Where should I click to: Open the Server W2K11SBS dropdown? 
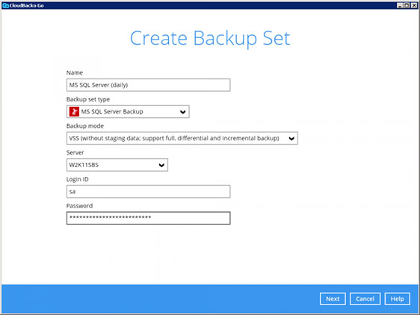tap(117, 165)
